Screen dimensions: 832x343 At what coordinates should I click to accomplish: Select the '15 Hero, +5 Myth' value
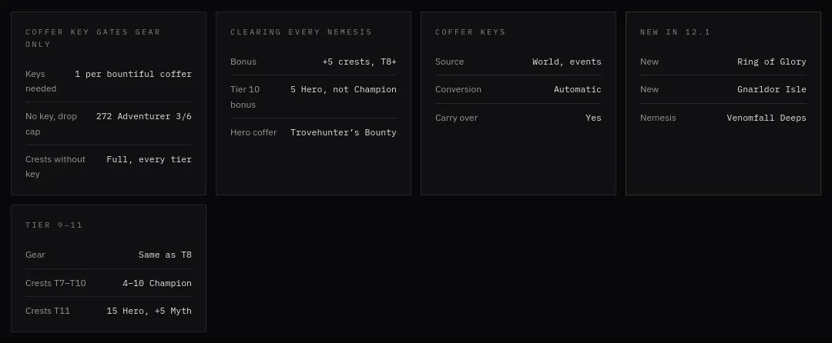(x=149, y=311)
